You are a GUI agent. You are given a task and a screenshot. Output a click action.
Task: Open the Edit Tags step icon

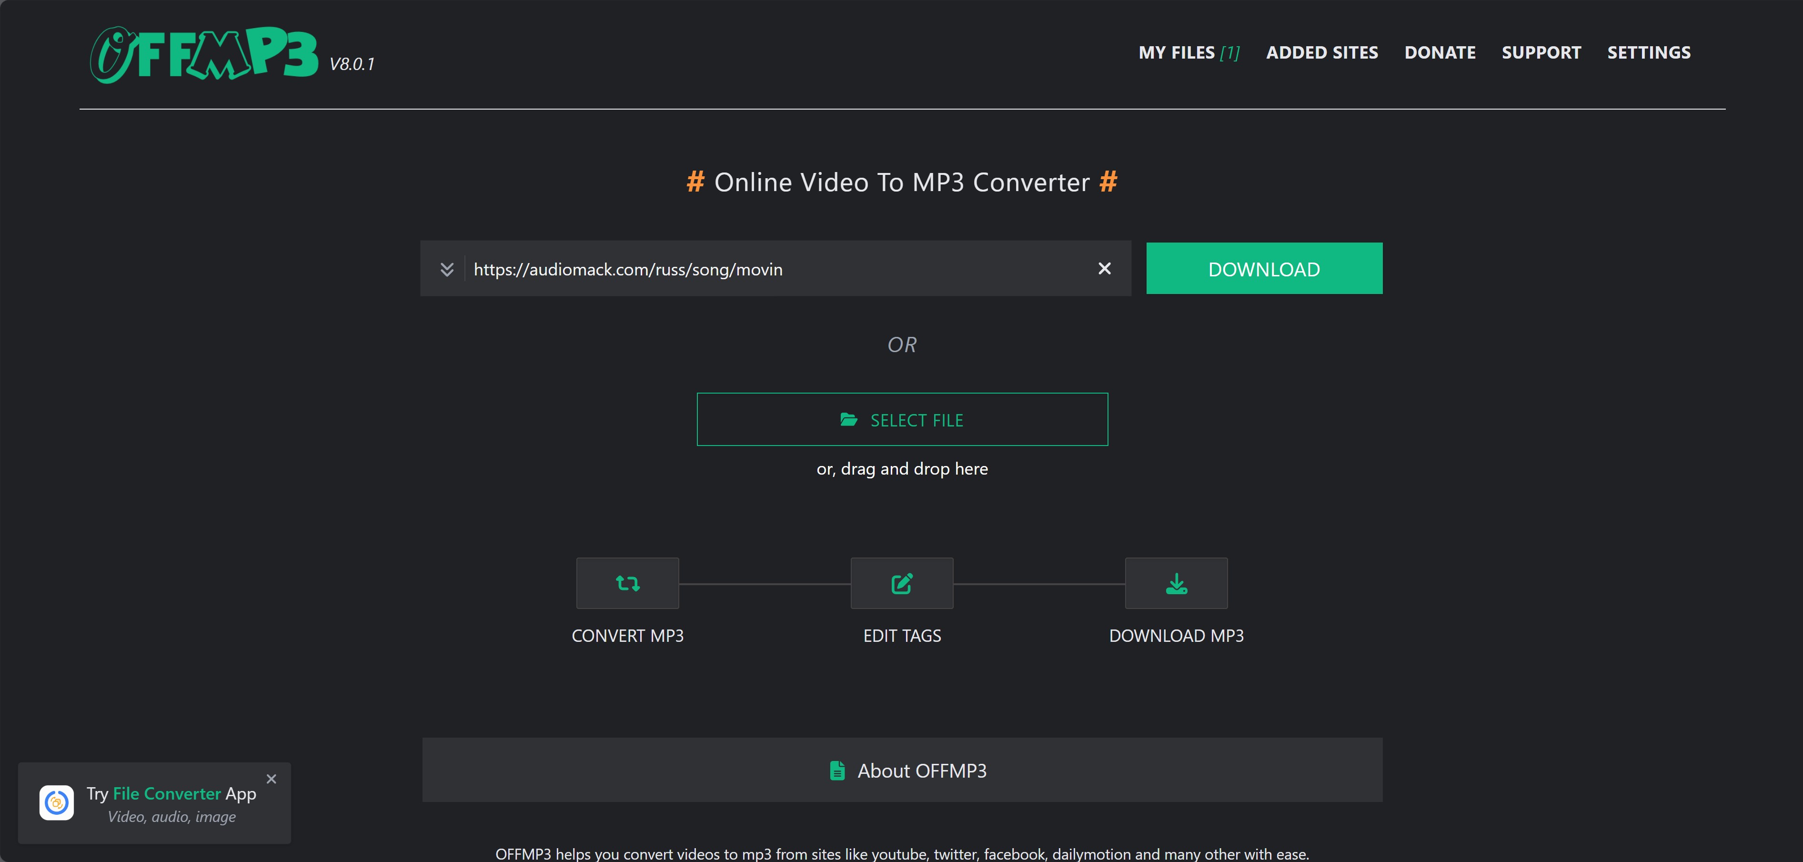[x=901, y=583]
